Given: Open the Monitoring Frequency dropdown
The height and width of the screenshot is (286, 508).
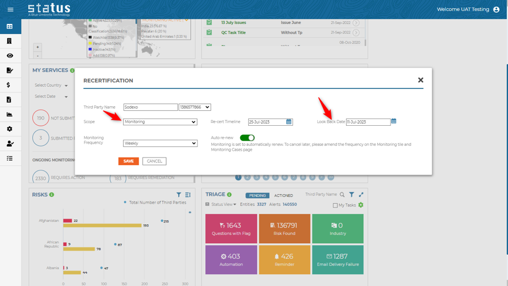Looking at the screenshot, I should (x=160, y=144).
